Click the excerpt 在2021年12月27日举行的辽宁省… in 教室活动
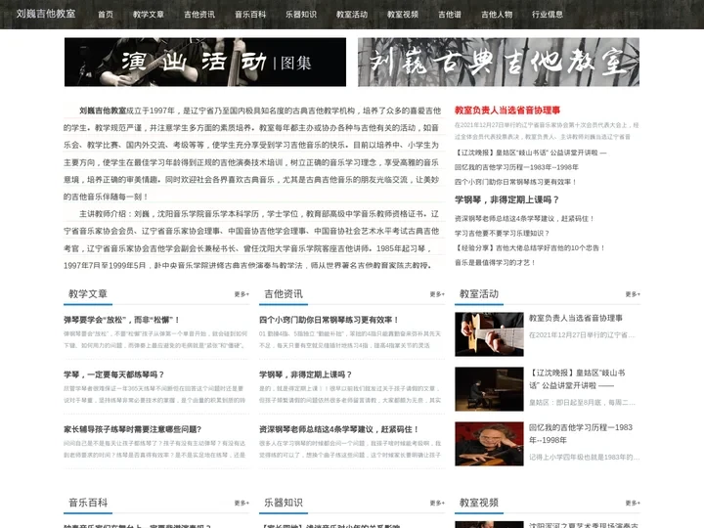 [582, 335]
